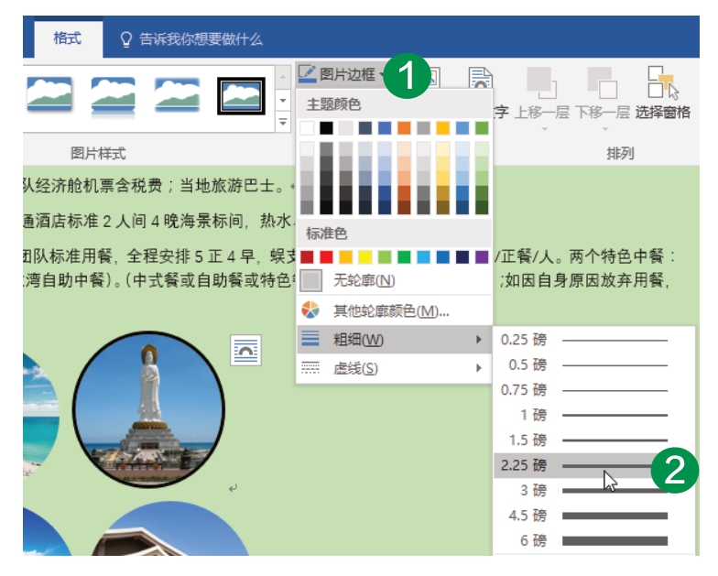
Task: Select 0.75 磅 line weight
Action: point(593,390)
